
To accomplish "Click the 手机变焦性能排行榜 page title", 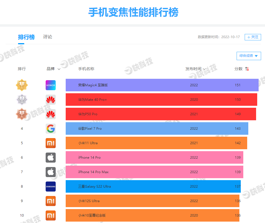I will [133, 12].
